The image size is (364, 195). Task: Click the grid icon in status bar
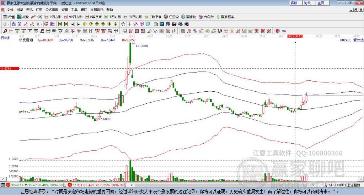[x=3, y=185]
